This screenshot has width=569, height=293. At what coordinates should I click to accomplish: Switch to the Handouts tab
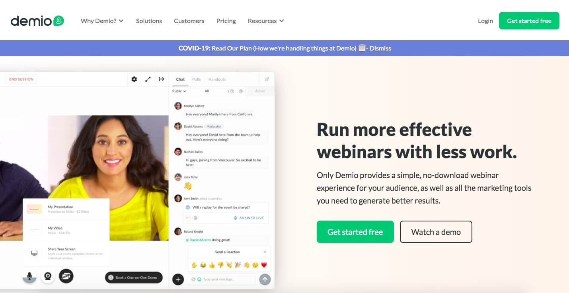(217, 79)
